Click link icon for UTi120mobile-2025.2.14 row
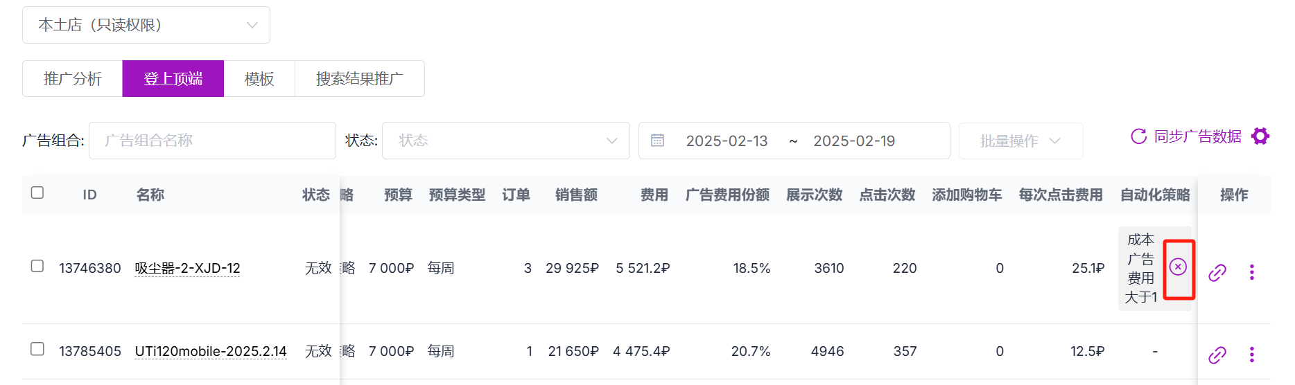The width and height of the screenshot is (1295, 385). coord(1217,355)
